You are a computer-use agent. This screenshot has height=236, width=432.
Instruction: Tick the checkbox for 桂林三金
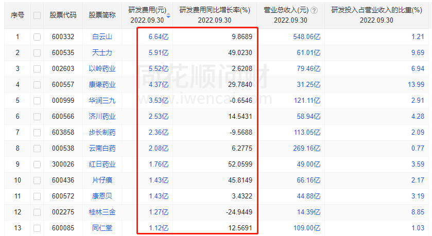pos(37,212)
